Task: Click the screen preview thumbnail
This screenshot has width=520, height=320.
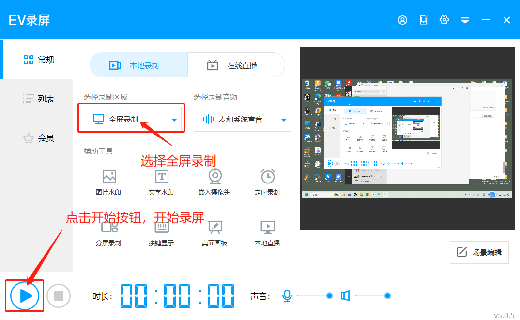Action: (x=407, y=138)
